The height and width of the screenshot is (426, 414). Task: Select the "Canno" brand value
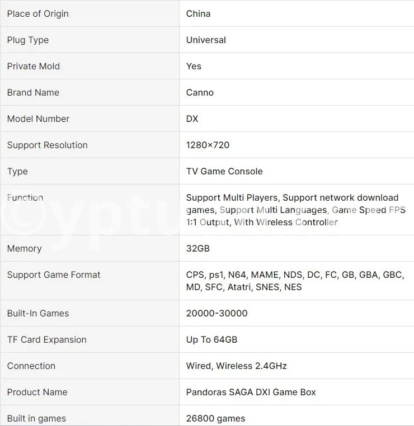[200, 92]
